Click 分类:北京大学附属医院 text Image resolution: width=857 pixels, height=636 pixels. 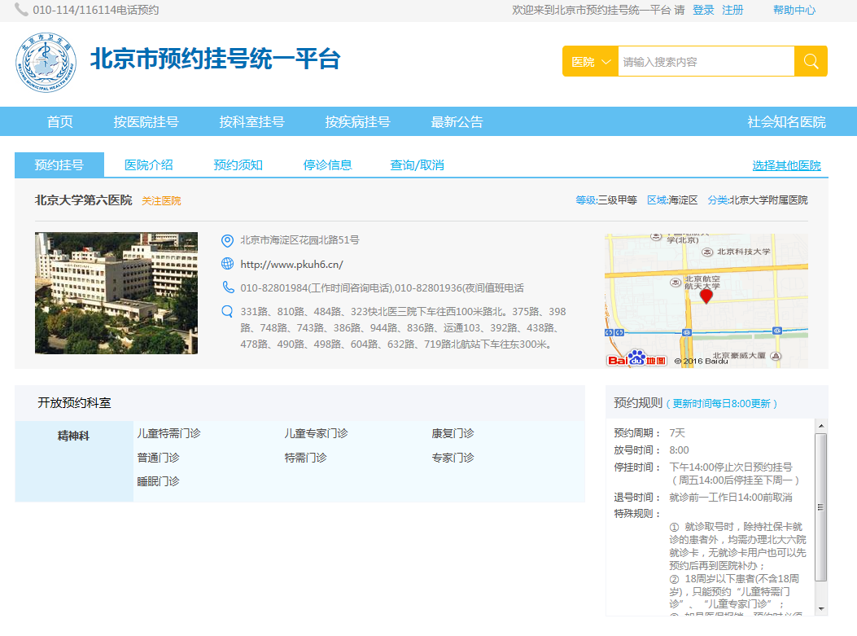[x=758, y=200]
